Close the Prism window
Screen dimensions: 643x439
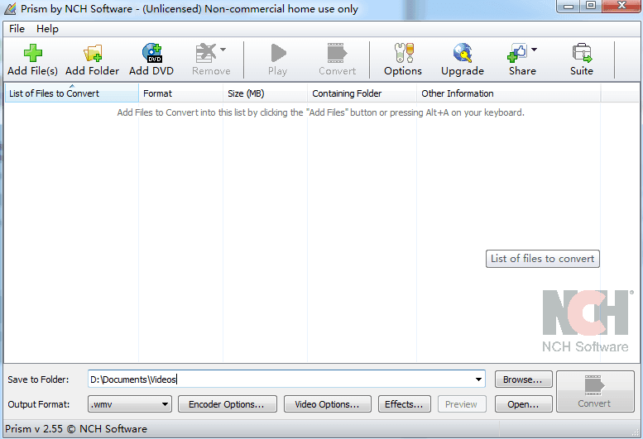pos(621,6)
